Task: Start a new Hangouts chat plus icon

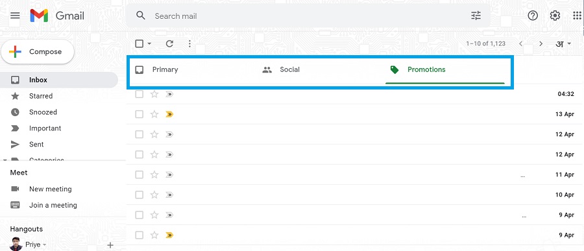Action: 110,245
